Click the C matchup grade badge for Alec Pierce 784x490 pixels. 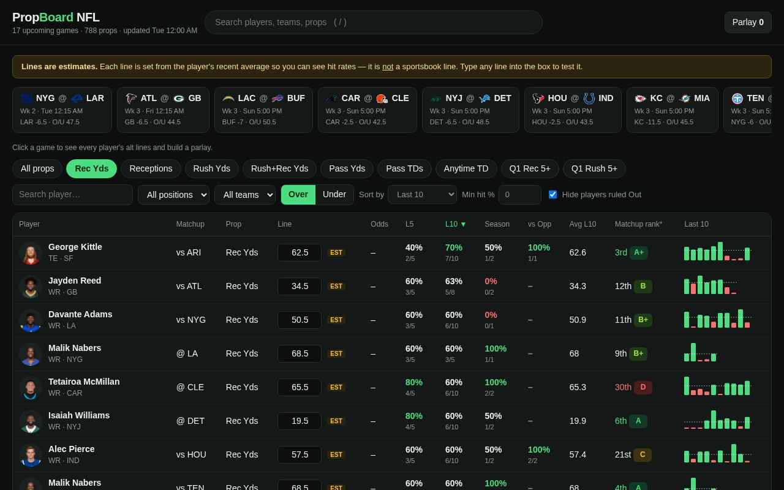click(x=643, y=454)
